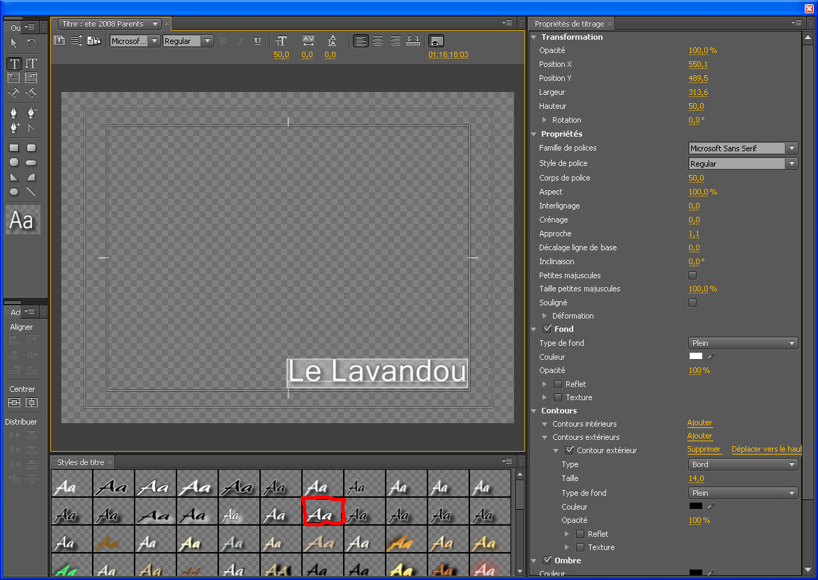Screen dimensions: 818x580
Task: Open the Templates icon
Action: coord(94,40)
